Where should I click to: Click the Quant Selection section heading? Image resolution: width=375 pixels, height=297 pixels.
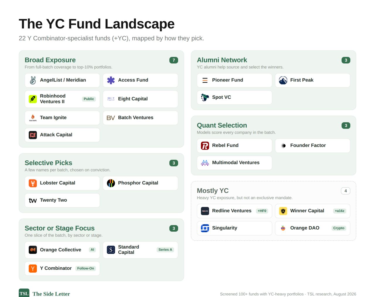(222, 125)
